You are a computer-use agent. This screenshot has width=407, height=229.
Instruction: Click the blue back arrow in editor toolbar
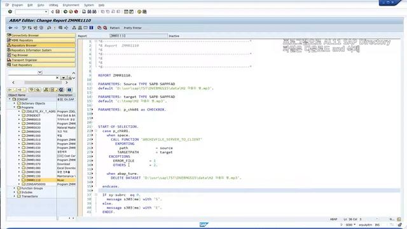(10, 28)
